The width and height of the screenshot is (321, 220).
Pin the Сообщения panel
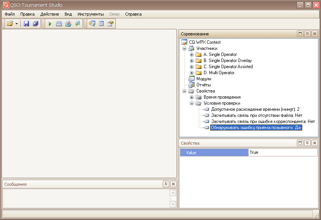point(166,184)
